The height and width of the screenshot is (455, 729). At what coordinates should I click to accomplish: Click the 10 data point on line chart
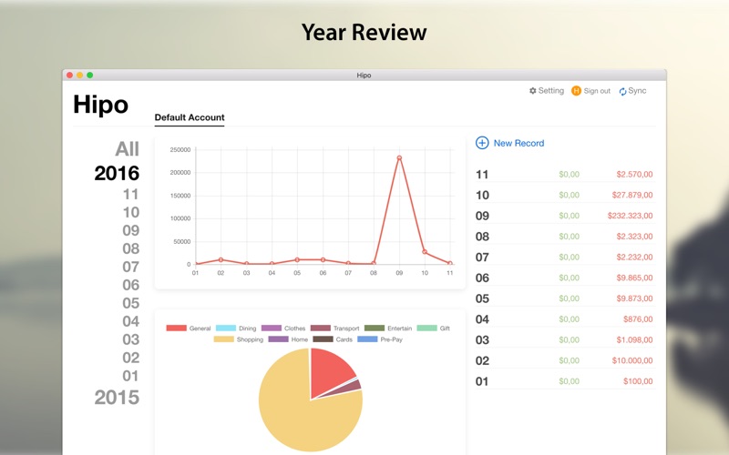(425, 252)
